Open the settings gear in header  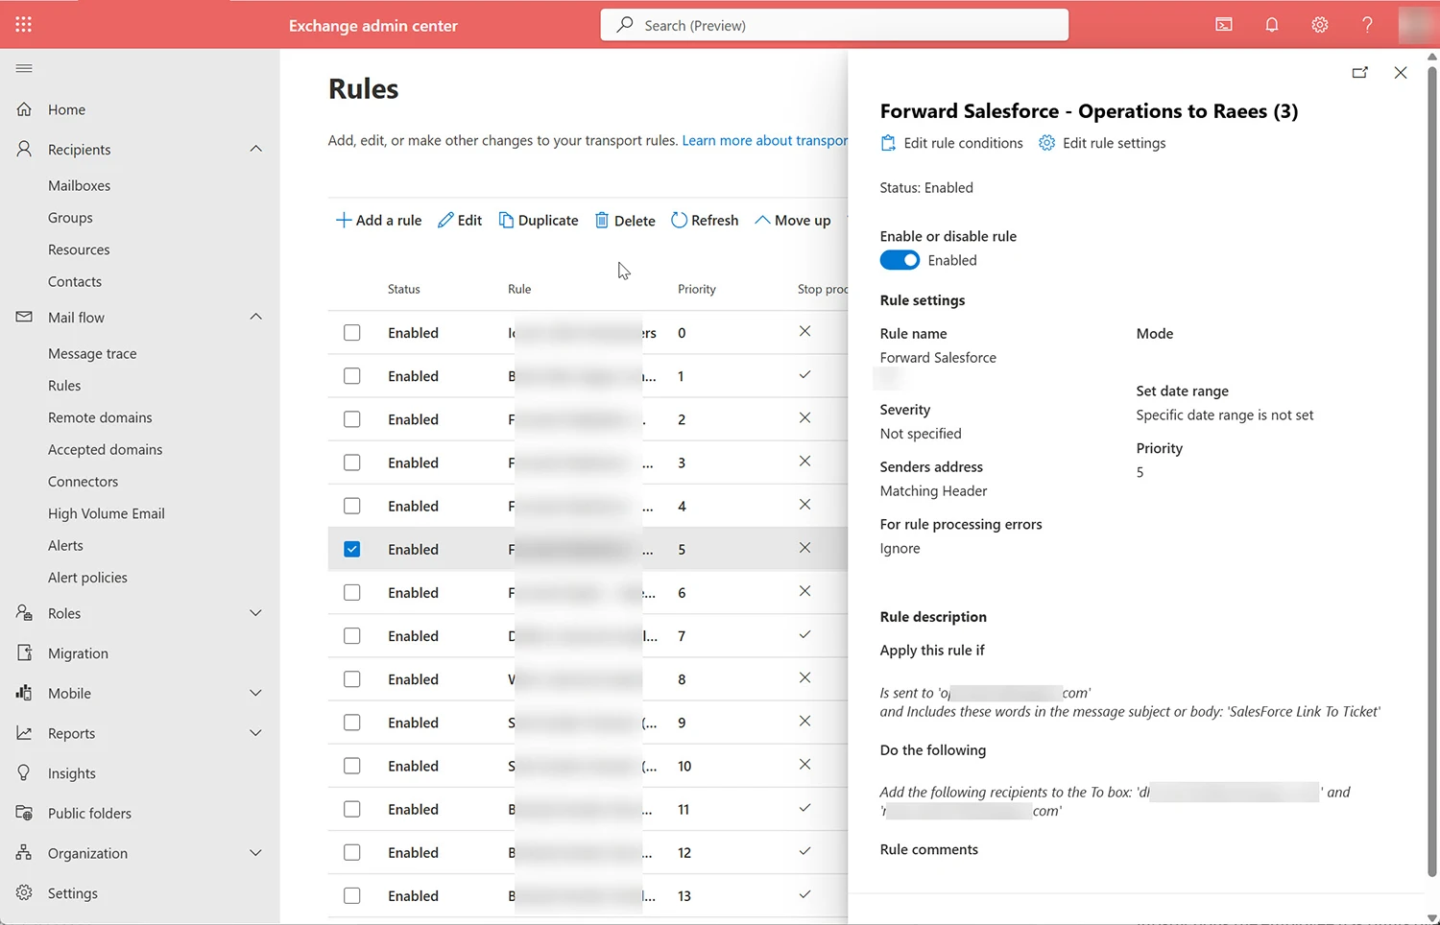[1320, 25]
